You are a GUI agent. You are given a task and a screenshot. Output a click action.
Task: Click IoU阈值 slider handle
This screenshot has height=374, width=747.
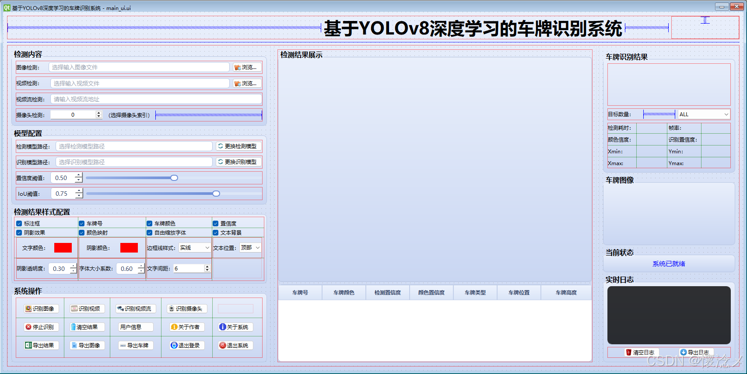point(216,194)
